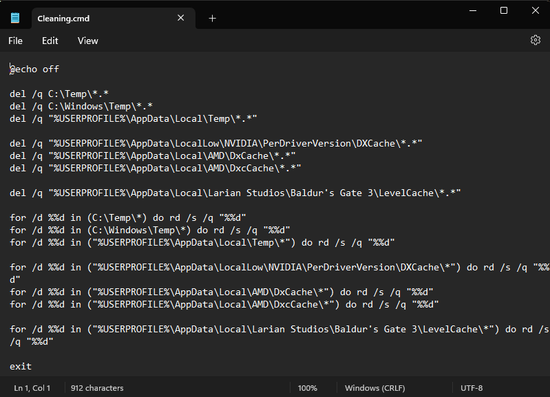Screen dimensions: 550x397
Task: Click the 912 characters count
Action: (97, 388)
